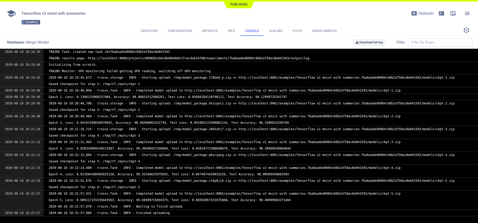
Task: View the SCALARS tab
Action: coord(275,31)
